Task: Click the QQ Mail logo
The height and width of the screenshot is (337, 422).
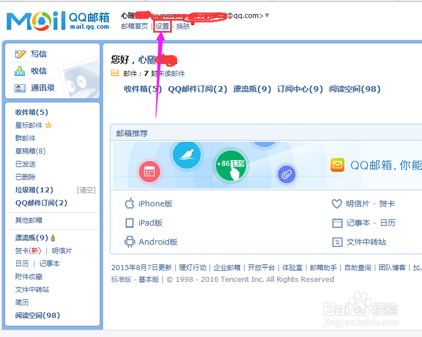Action: pyautogui.click(x=58, y=21)
